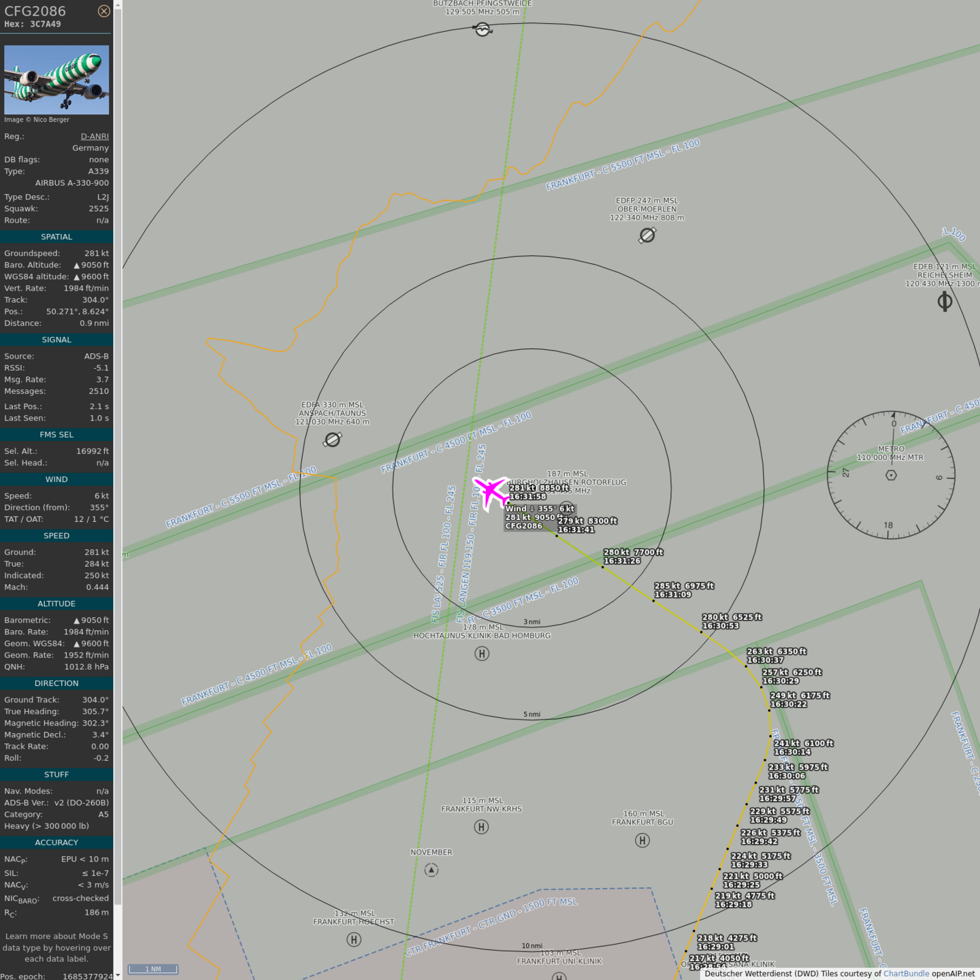Click the Anspach/Taunus airfield symbol
Viewport: 980px width, 980px height.
332,440
